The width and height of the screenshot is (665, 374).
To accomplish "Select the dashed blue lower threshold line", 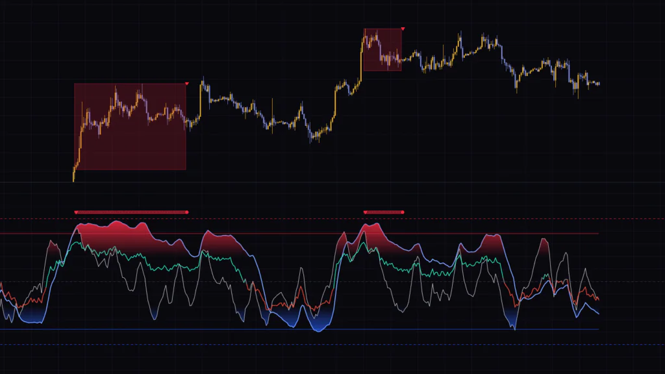I will [332, 344].
